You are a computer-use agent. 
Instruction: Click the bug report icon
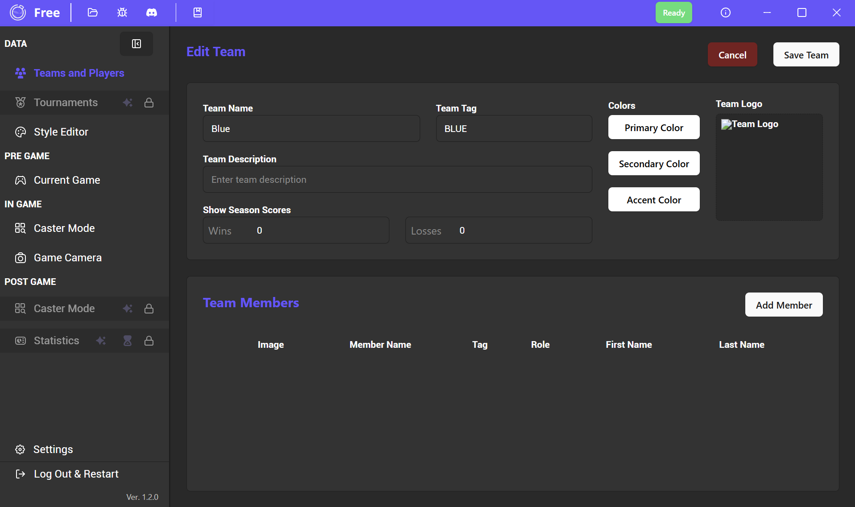pos(122,12)
